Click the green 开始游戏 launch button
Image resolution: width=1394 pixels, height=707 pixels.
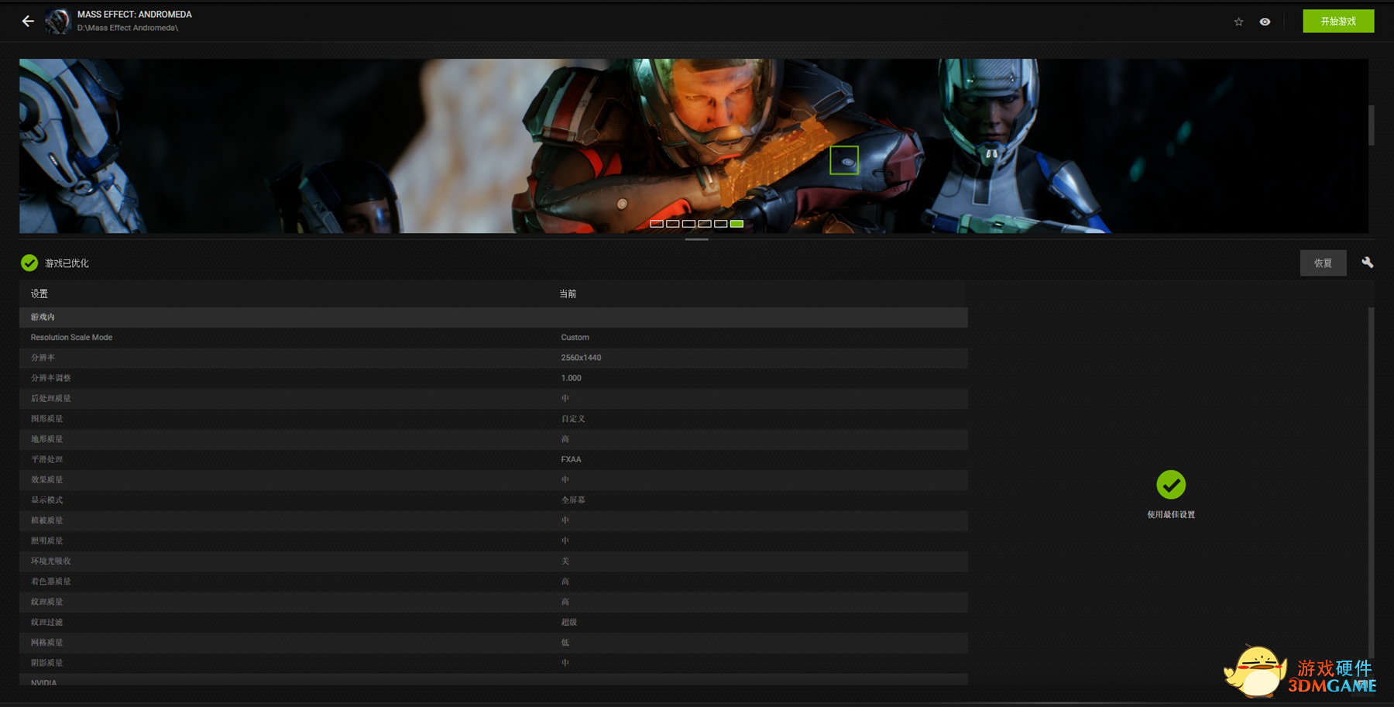[x=1338, y=21]
